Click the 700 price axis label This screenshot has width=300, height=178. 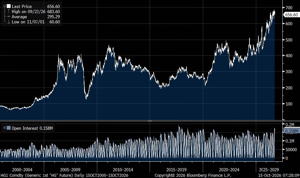(x=289, y=8)
